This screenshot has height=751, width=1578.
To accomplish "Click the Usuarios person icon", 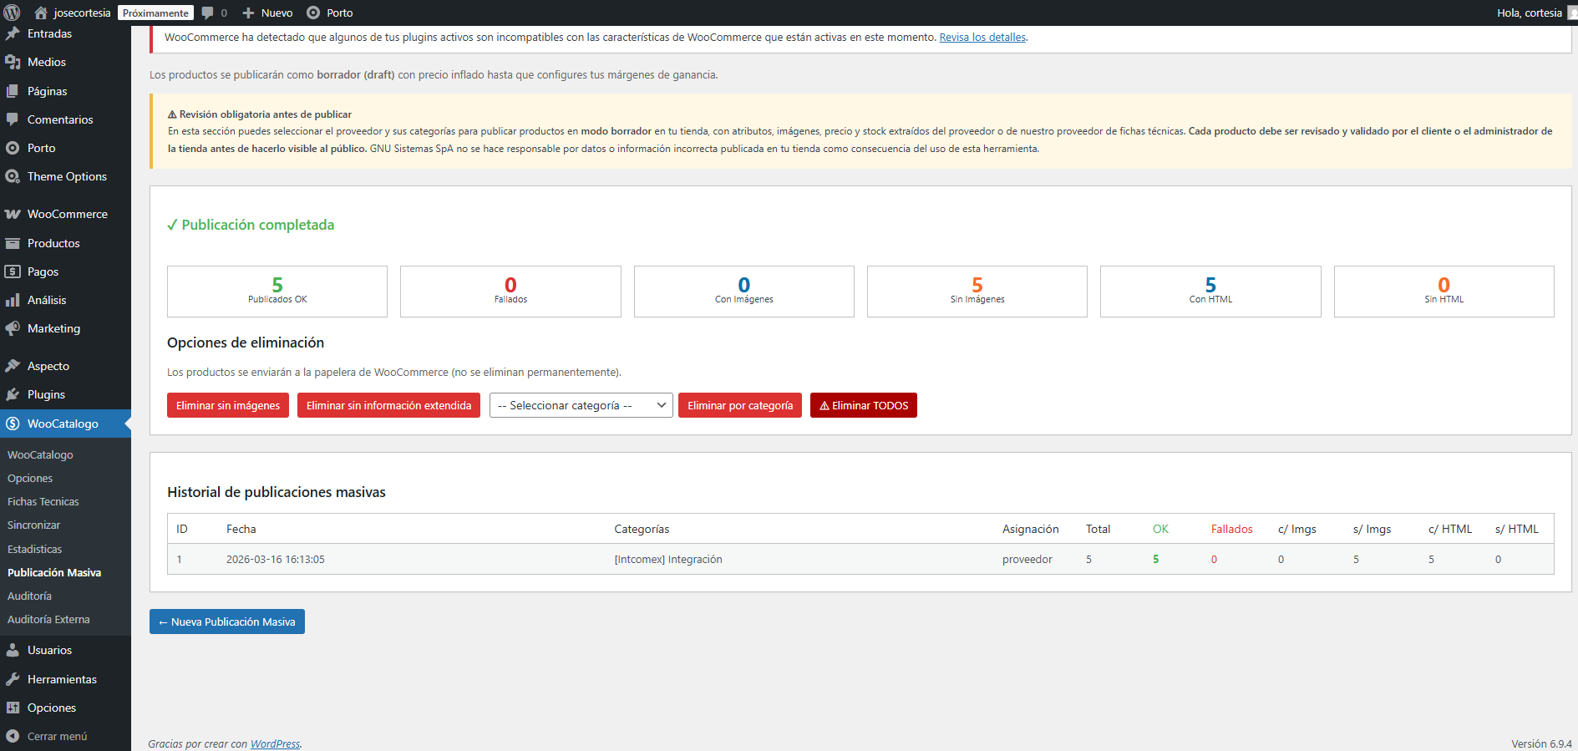I will 13,650.
